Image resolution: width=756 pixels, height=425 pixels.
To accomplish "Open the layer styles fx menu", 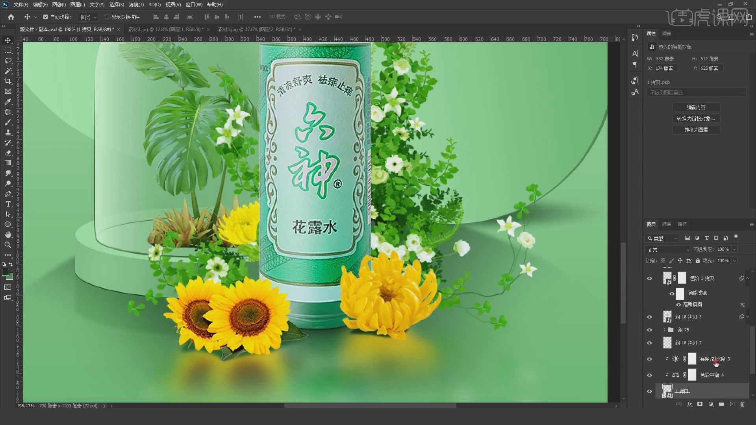I will tap(689, 404).
